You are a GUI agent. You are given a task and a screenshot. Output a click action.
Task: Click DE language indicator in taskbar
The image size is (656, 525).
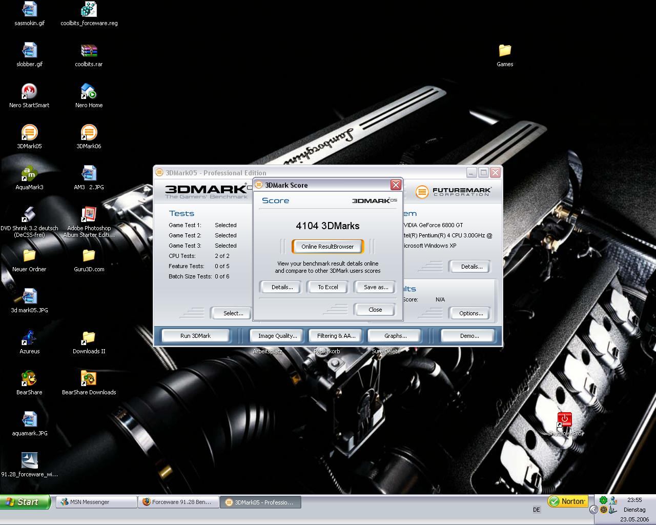pyautogui.click(x=537, y=510)
